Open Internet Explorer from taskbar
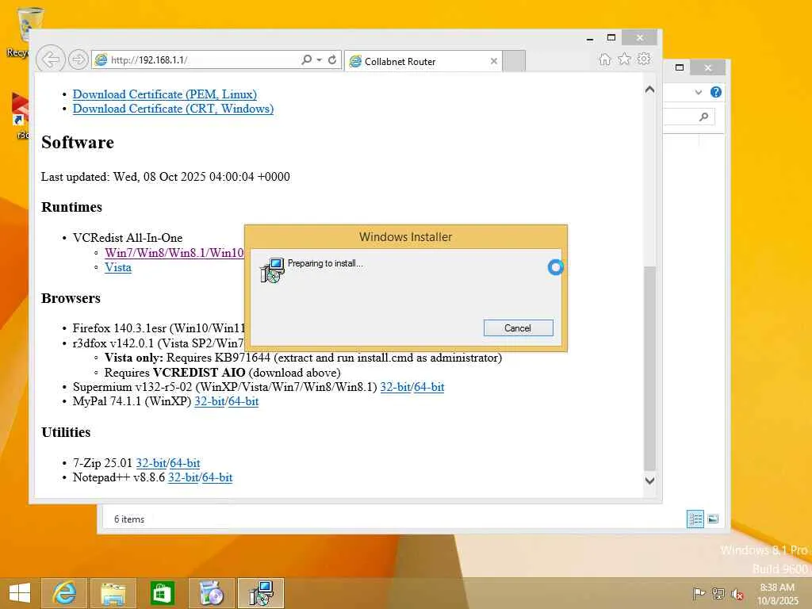 tap(65, 593)
